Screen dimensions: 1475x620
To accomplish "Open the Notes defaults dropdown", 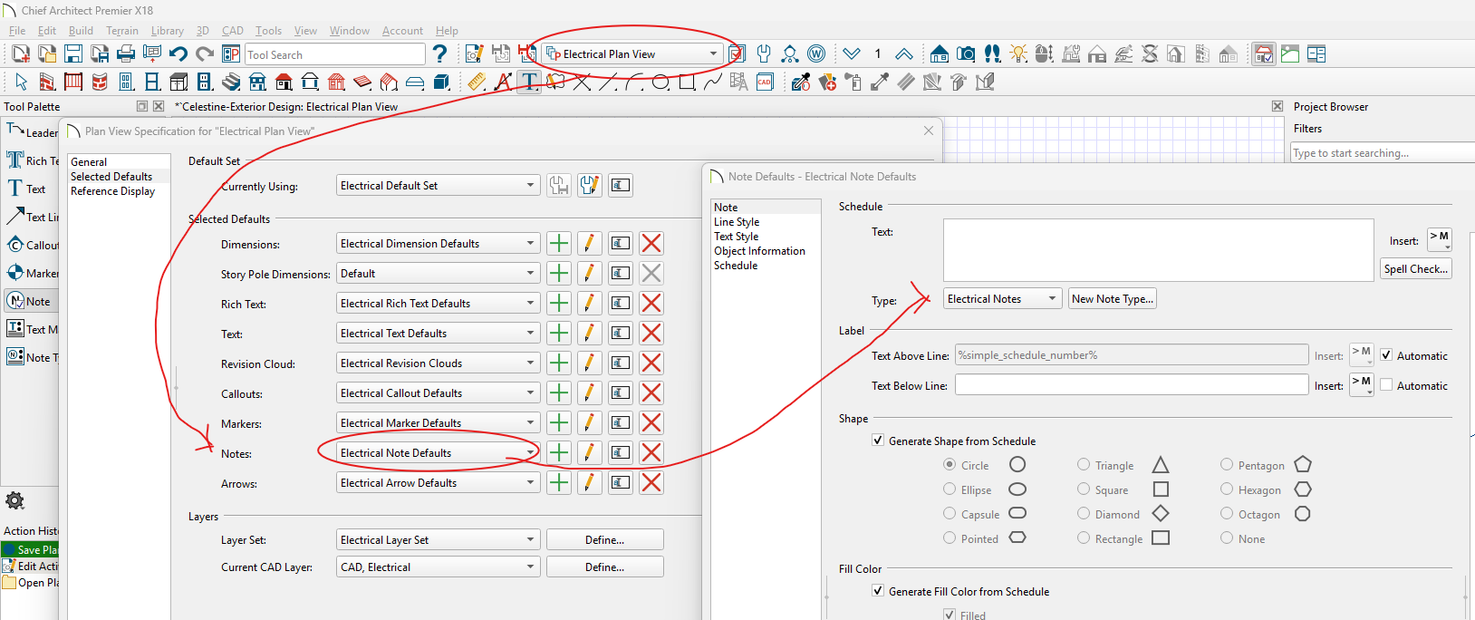I will tap(438, 453).
